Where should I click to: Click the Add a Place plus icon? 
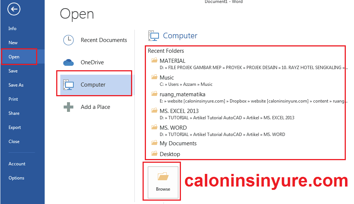68,107
